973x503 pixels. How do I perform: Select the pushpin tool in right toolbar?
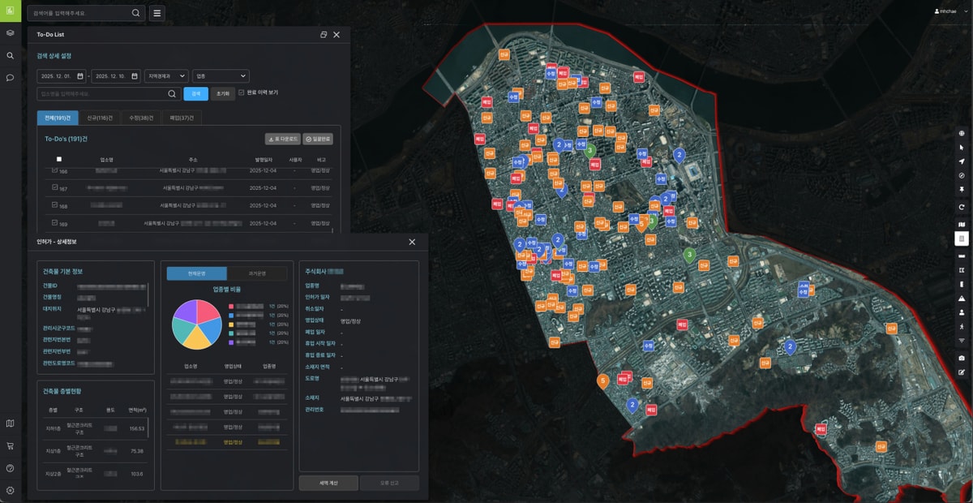[962, 189]
